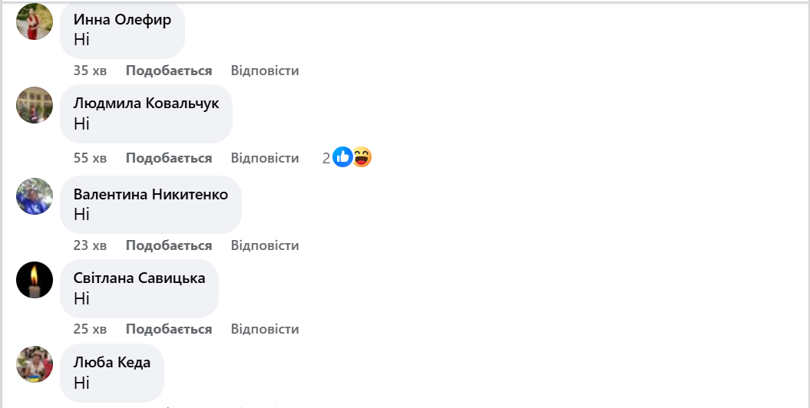Open Валентина Никитенко's name link
The image size is (810, 408).
click(x=150, y=194)
